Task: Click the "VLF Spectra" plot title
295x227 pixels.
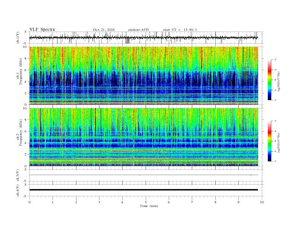Action: point(42,29)
